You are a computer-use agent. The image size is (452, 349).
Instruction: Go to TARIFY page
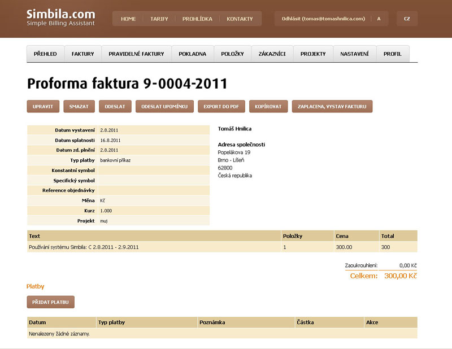[159, 19]
